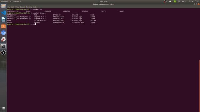Open the network status indicator
This screenshot has height=112, width=200.
coord(190,1)
